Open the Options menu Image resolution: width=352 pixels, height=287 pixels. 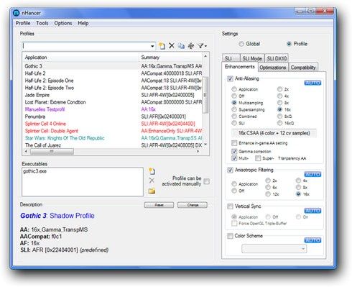[63, 23]
